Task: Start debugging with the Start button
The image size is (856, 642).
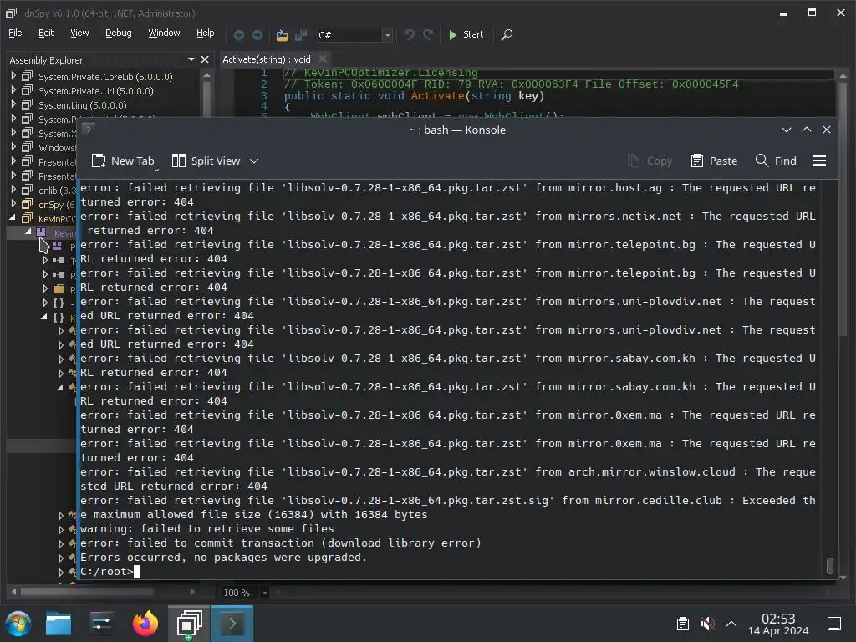Action: pos(466,34)
